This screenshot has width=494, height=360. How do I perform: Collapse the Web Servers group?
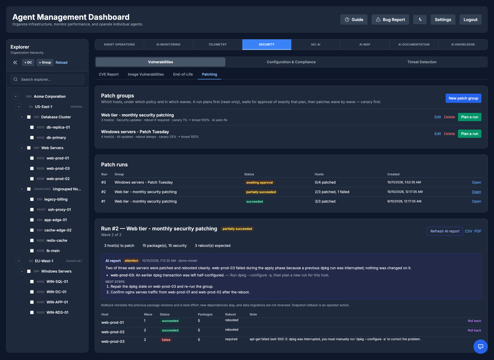coord(22,148)
